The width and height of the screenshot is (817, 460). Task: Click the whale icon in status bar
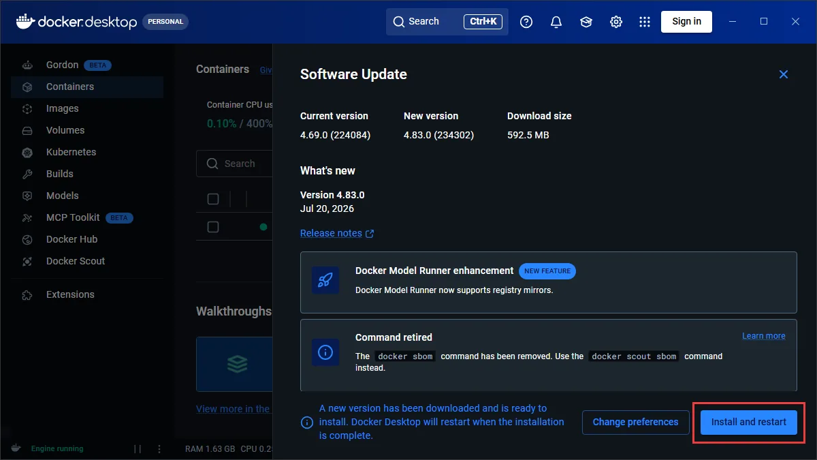(x=15, y=449)
